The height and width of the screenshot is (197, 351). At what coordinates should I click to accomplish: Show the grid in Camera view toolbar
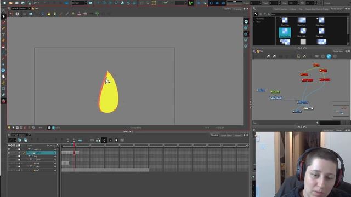click(25, 14)
